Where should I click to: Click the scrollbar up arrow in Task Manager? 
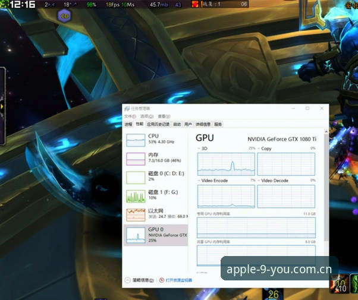tap(326, 132)
